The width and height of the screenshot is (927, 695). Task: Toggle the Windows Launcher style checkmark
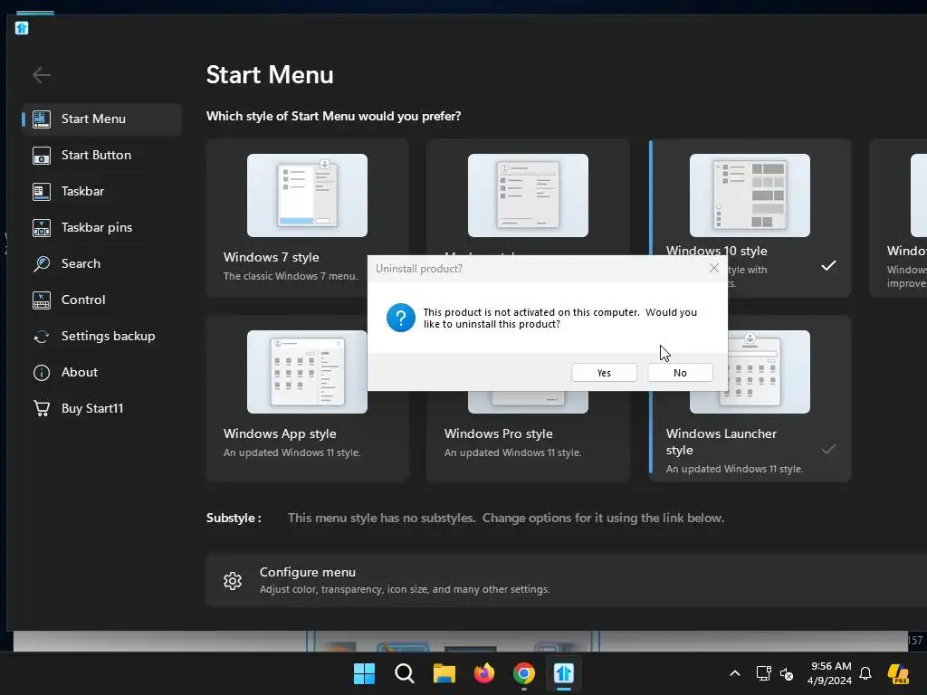[x=829, y=449]
